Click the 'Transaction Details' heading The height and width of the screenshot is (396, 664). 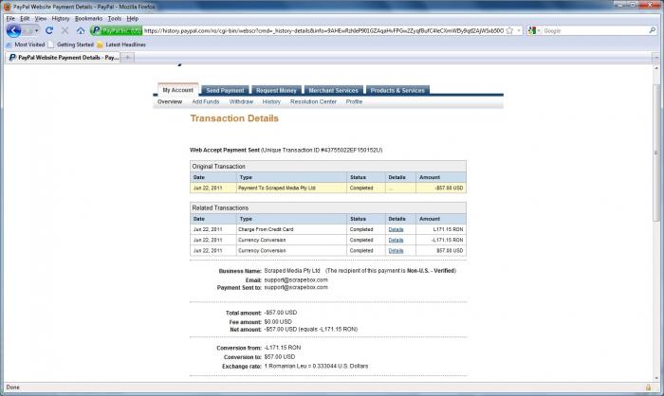(234, 118)
